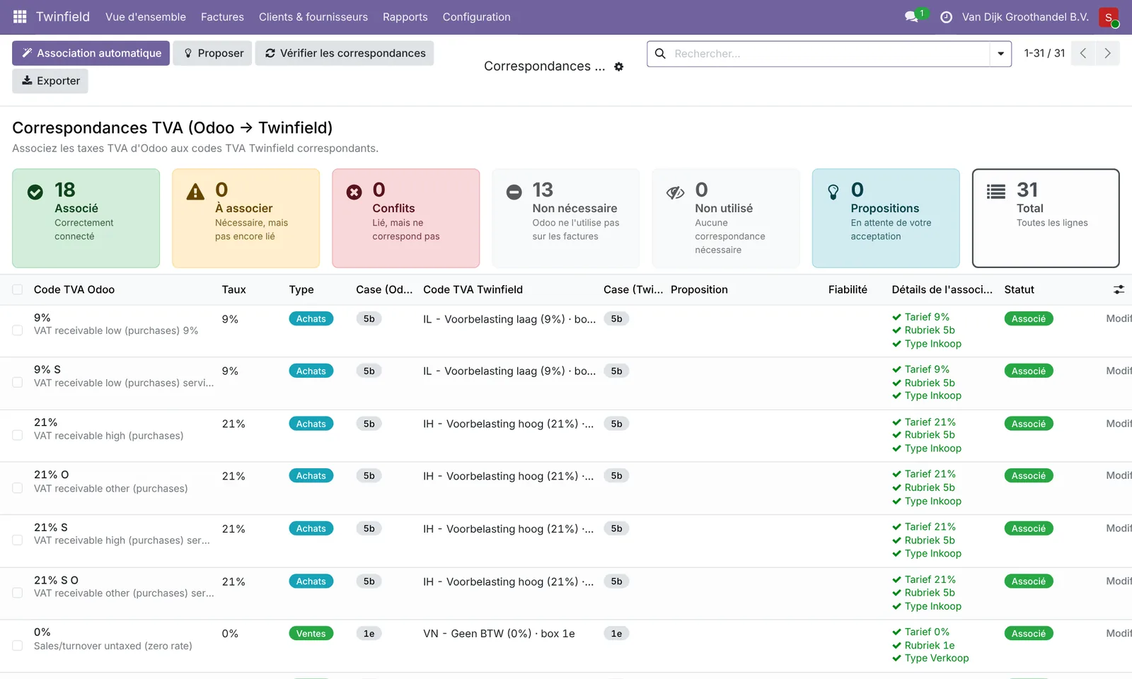Viewport: 1132px width, 679px height.
Task: Click the Exporter button
Action: [50, 81]
